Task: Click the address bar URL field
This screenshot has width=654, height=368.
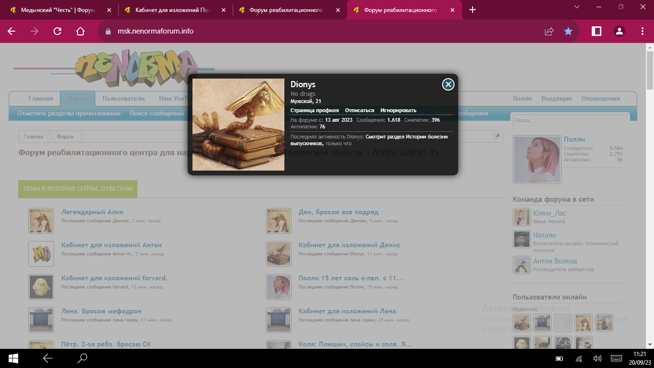Action: tap(287, 31)
